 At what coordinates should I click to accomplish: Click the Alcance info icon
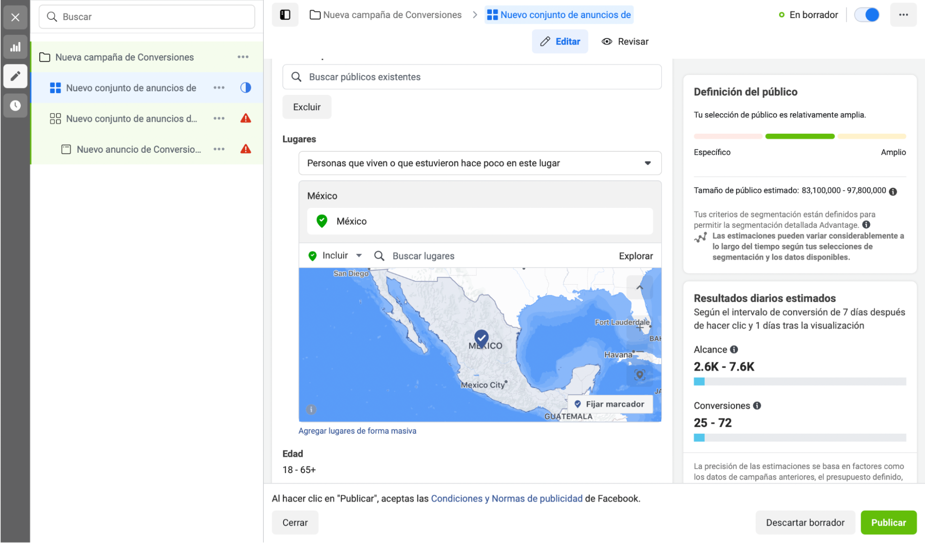[734, 350]
